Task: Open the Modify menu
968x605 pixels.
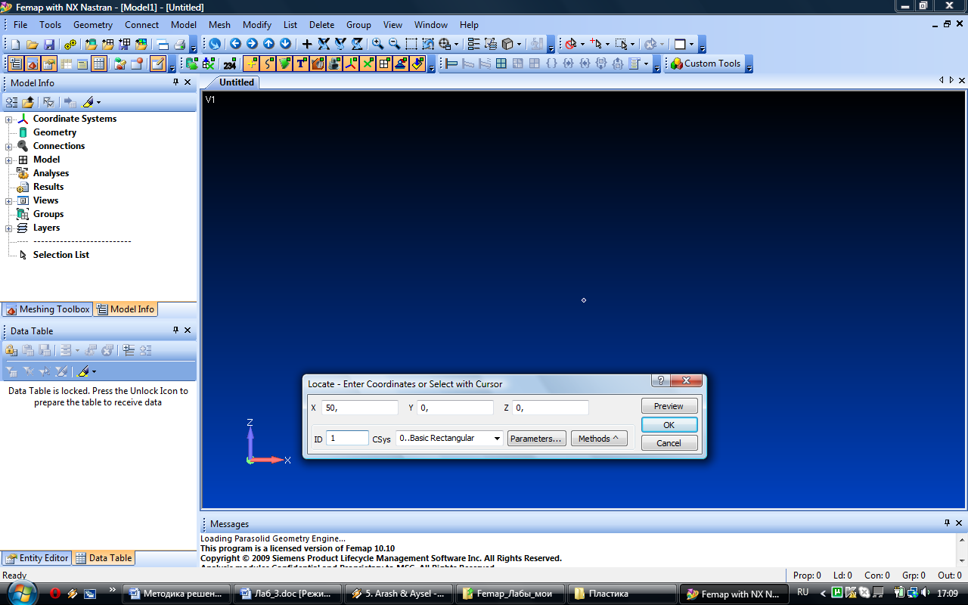Action: [x=257, y=25]
